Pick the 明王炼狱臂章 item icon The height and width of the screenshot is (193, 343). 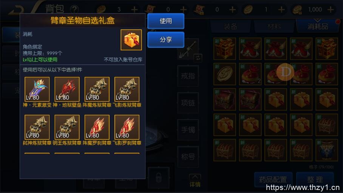point(67,127)
